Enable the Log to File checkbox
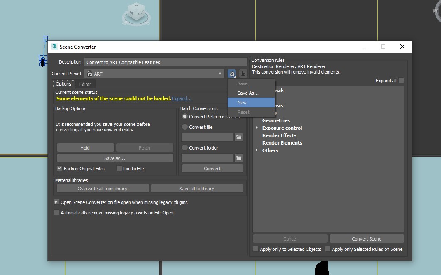 (x=119, y=169)
